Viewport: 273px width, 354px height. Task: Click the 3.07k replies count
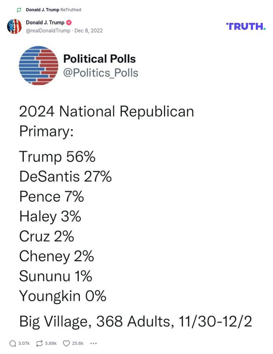tap(24, 343)
